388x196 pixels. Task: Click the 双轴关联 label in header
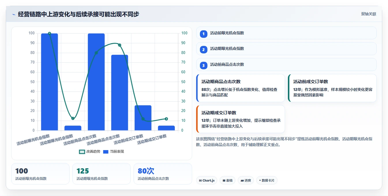click(x=369, y=14)
